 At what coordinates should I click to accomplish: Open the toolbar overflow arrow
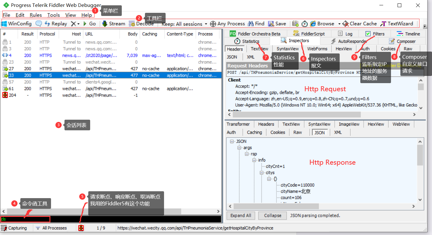[425, 26]
